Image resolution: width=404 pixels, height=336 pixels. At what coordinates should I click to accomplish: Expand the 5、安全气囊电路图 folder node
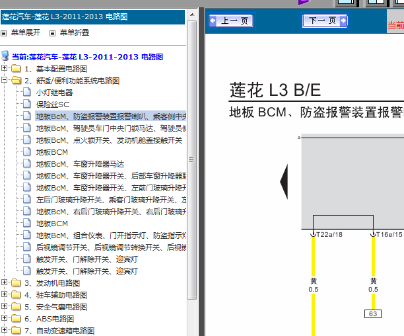click(x=4, y=306)
